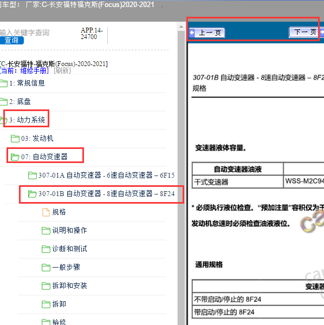Open the 1: 常规信息 tree node
This screenshot has width=324, height=325.
27,83
